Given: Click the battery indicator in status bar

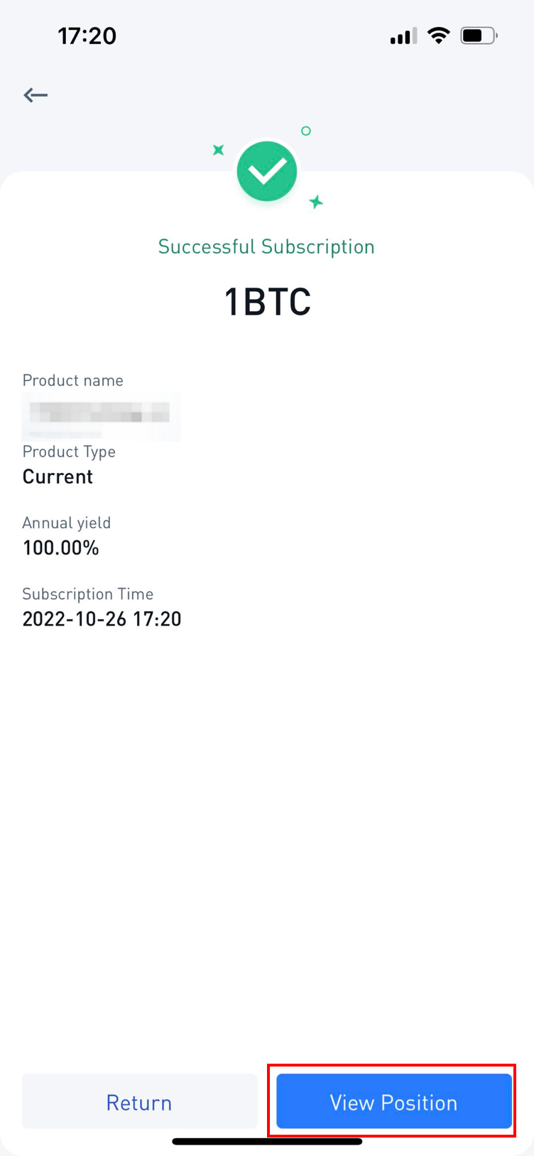Looking at the screenshot, I should [x=479, y=36].
